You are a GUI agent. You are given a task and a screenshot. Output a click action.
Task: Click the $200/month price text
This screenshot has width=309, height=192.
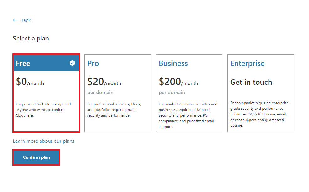pos(178,82)
